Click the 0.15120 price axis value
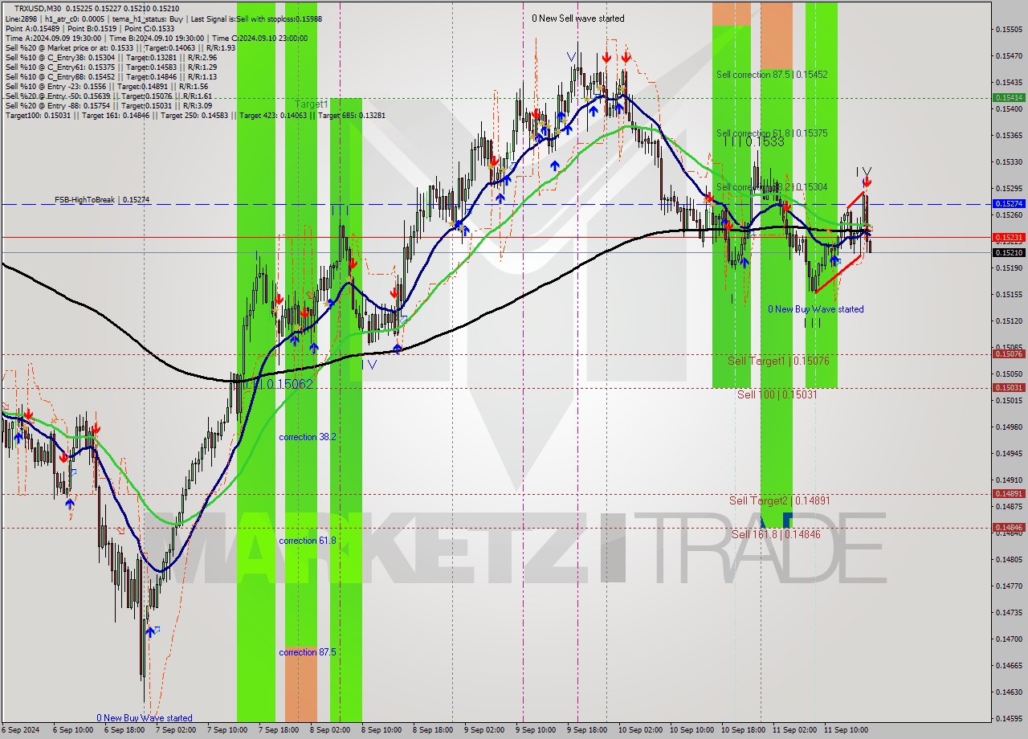The height and width of the screenshot is (739, 1028). pyautogui.click(x=1009, y=321)
